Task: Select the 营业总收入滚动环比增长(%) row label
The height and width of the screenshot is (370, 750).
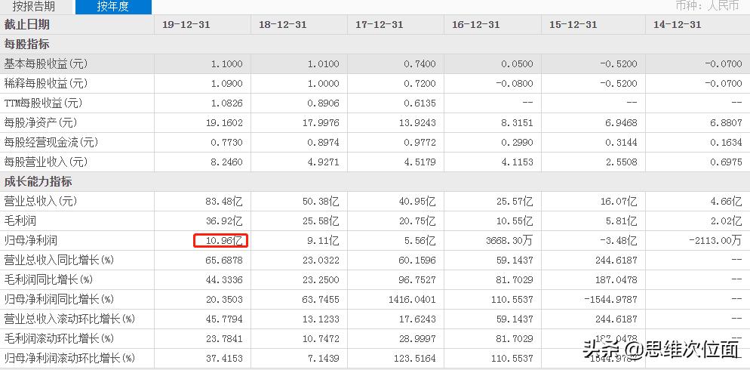Action: pyautogui.click(x=69, y=319)
